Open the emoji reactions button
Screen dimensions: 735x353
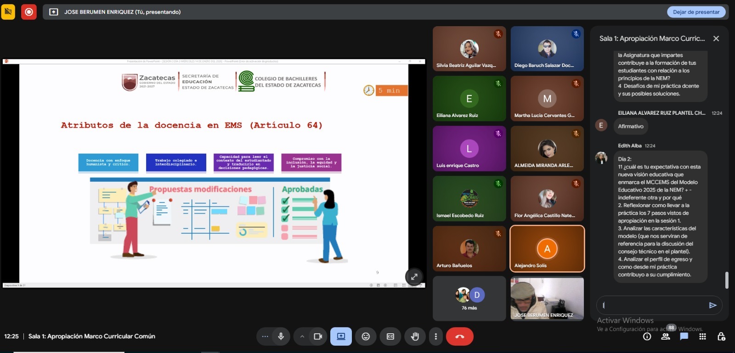coord(366,336)
